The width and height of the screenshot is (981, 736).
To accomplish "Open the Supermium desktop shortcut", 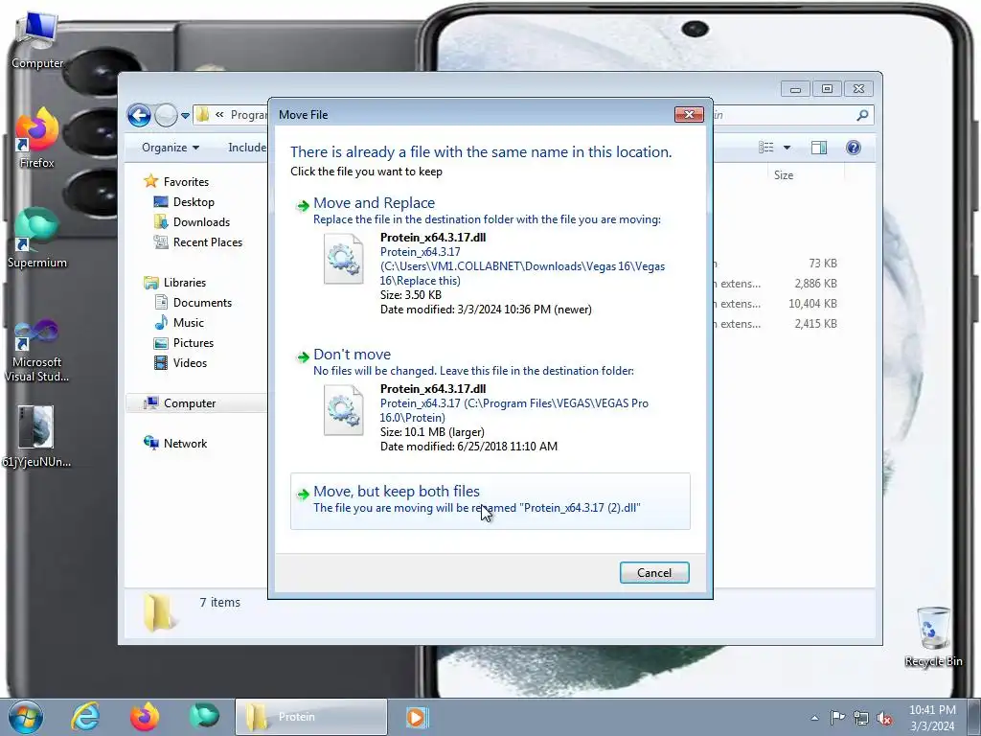I will (37, 239).
